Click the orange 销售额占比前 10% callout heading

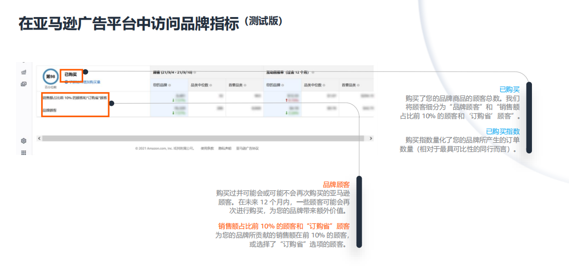point(284,226)
